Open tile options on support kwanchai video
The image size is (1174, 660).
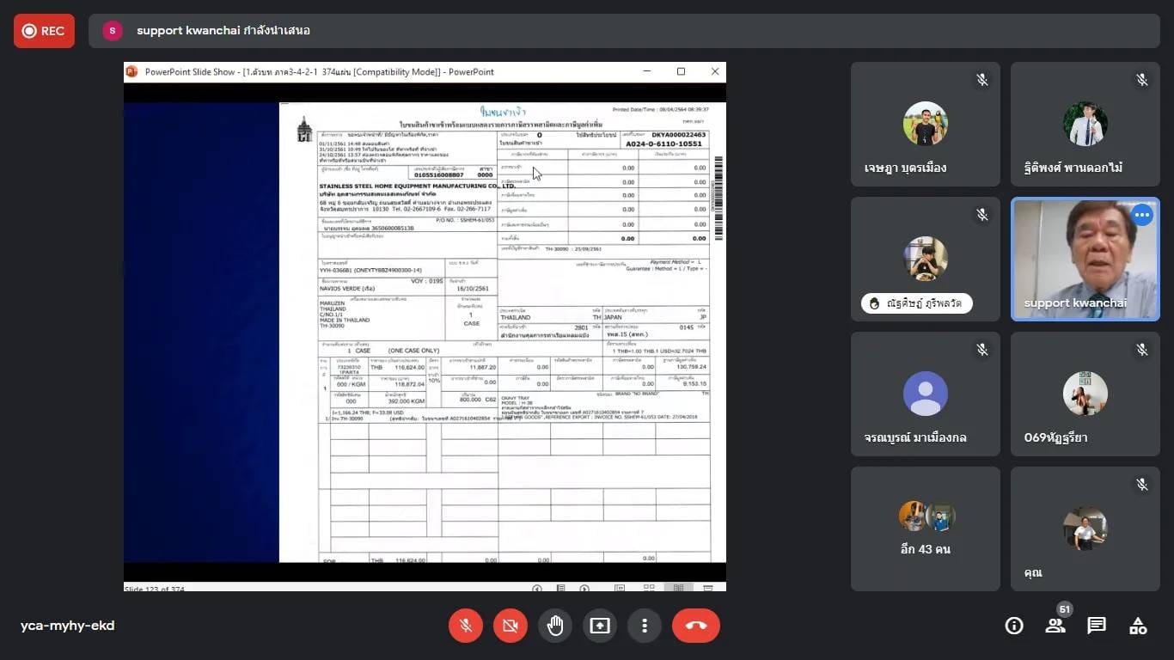1141,215
